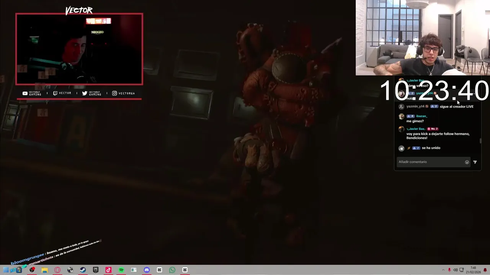Click 'se ha unido' chat text
Image resolution: width=490 pixels, height=275 pixels.
tap(431, 148)
